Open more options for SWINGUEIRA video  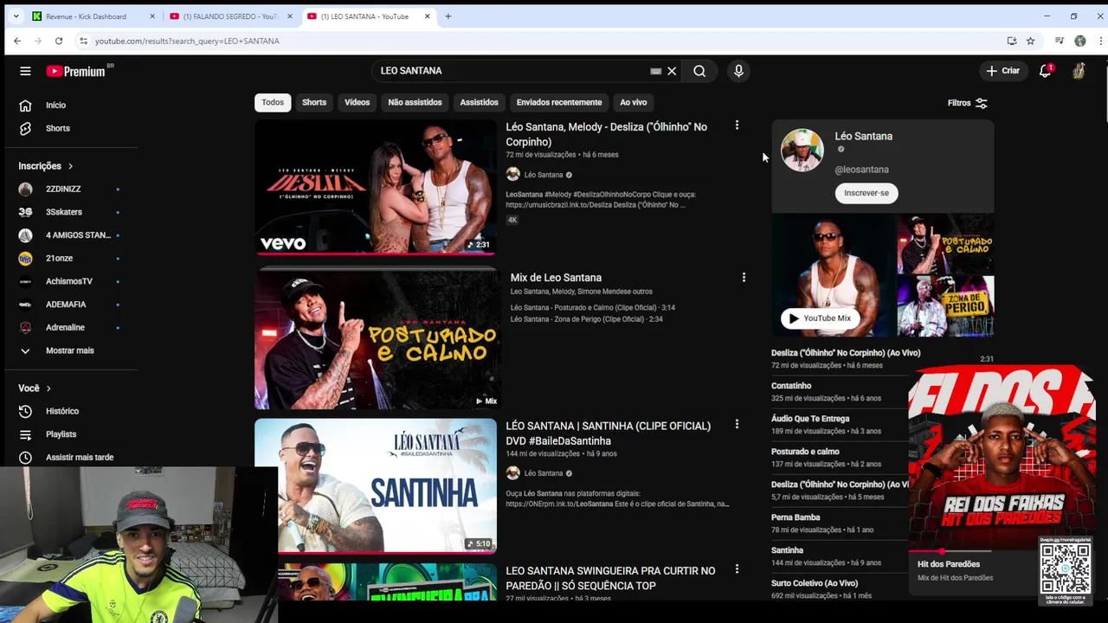pyautogui.click(x=737, y=569)
